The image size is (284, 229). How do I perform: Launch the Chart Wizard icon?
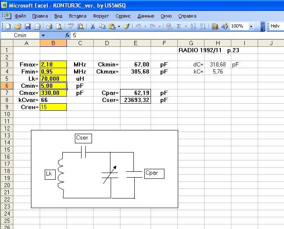[x=215, y=26]
